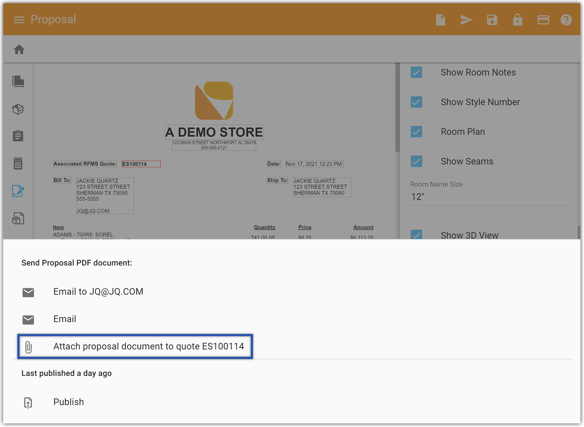584x427 pixels.
Task: Toggle the Show Room Notes checkbox
Action: [x=416, y=72]
